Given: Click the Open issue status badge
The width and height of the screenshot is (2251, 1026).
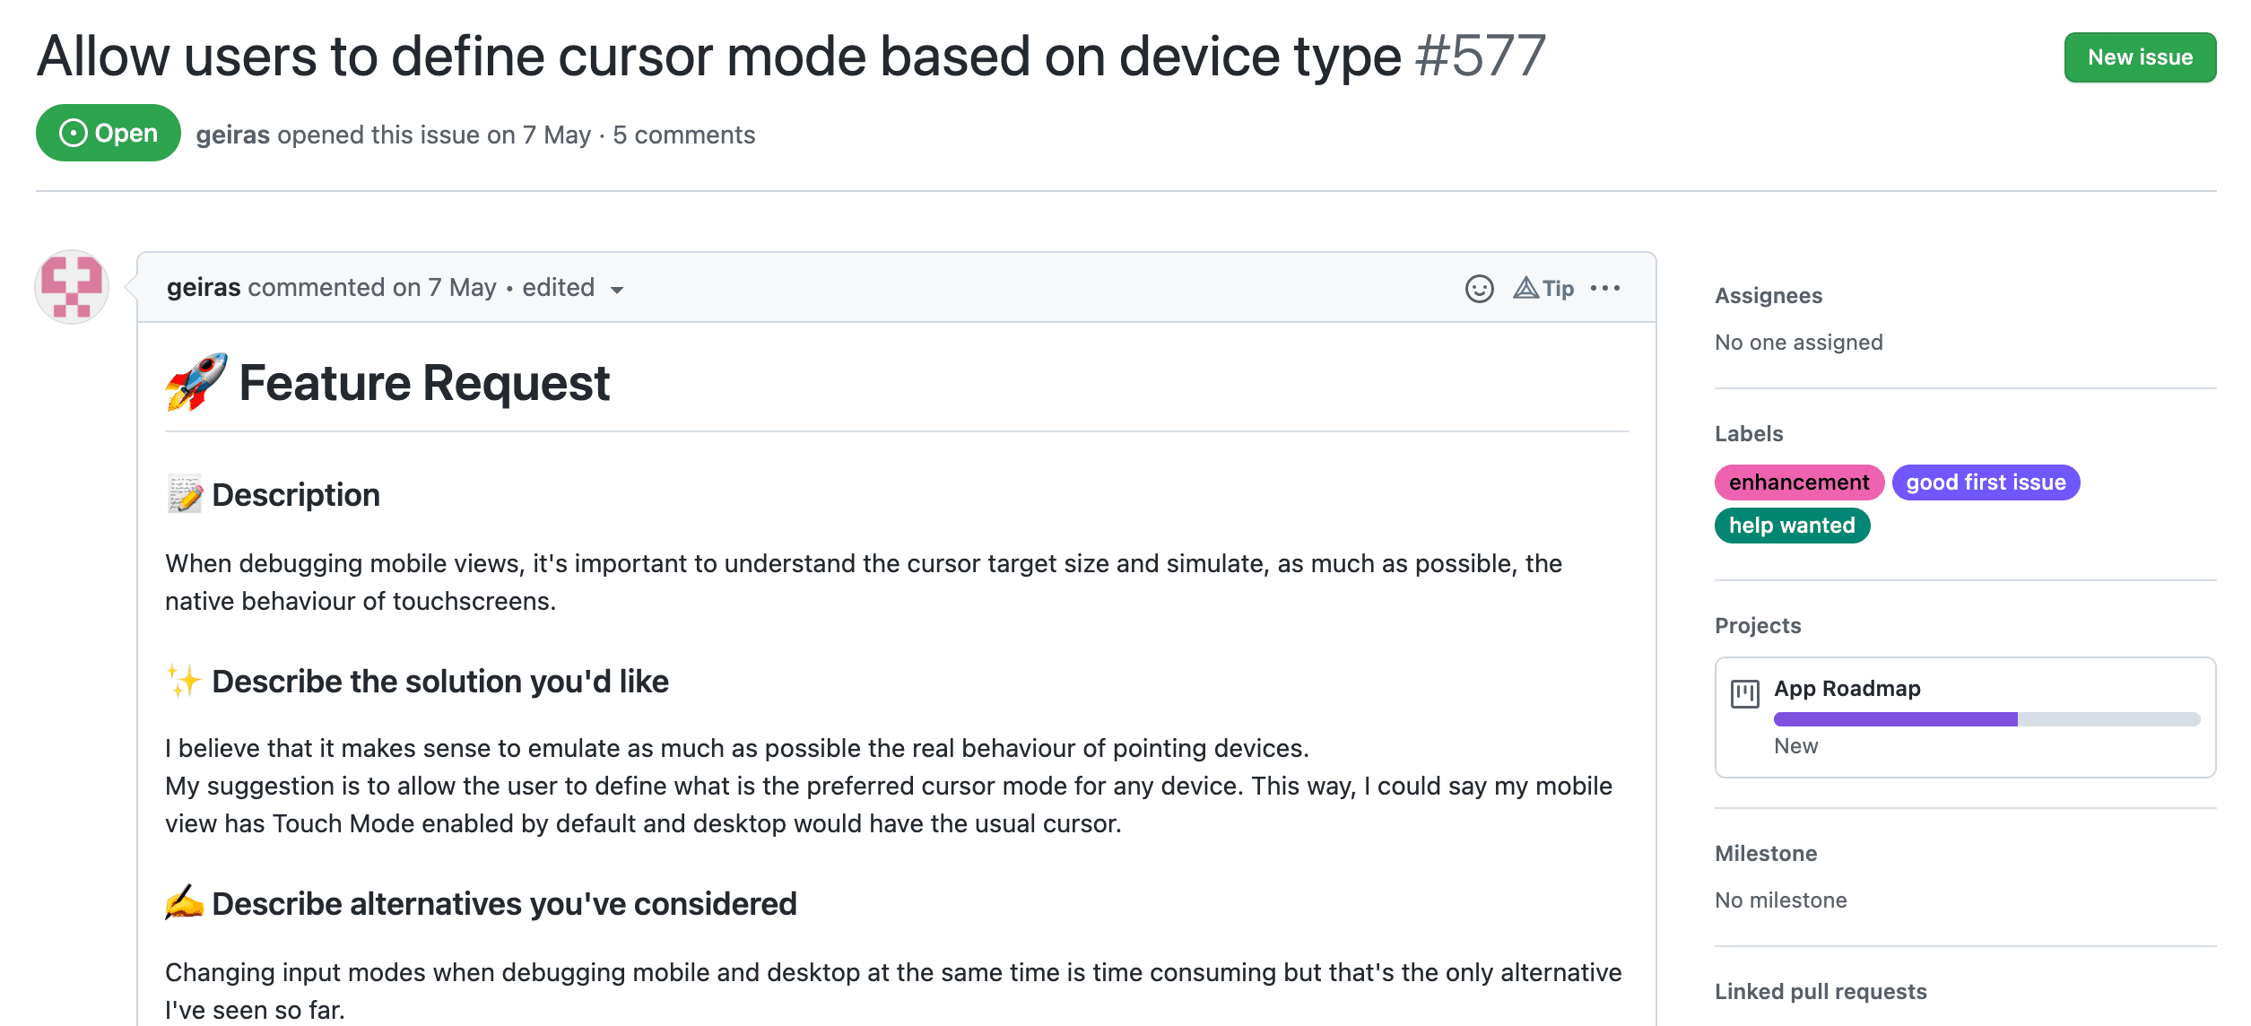Looking at the screenshot, I should tap(109, 133).
